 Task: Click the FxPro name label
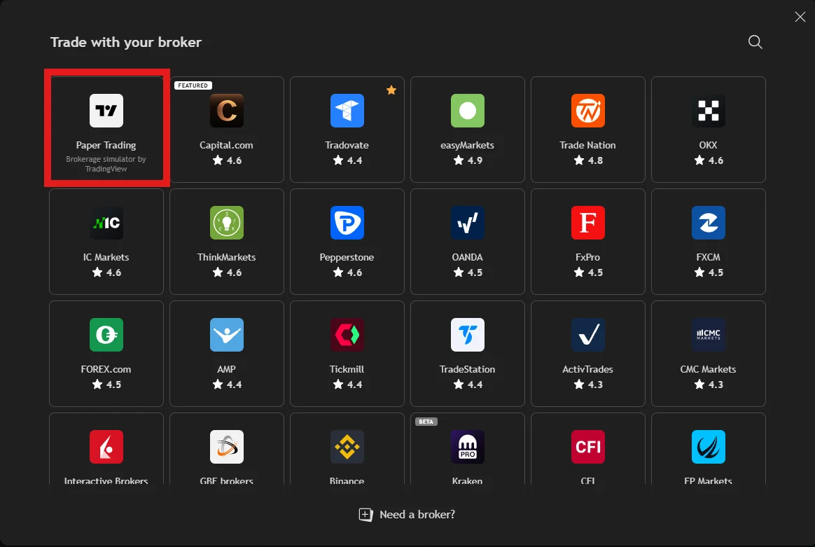(x=588, y=257)
